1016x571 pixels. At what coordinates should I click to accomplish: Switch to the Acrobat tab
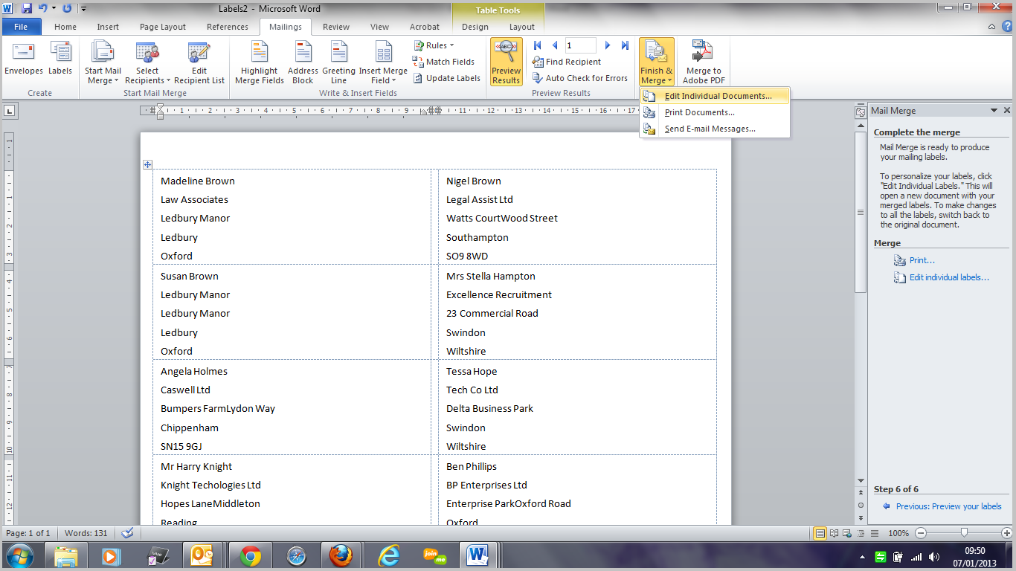(425, 27)
